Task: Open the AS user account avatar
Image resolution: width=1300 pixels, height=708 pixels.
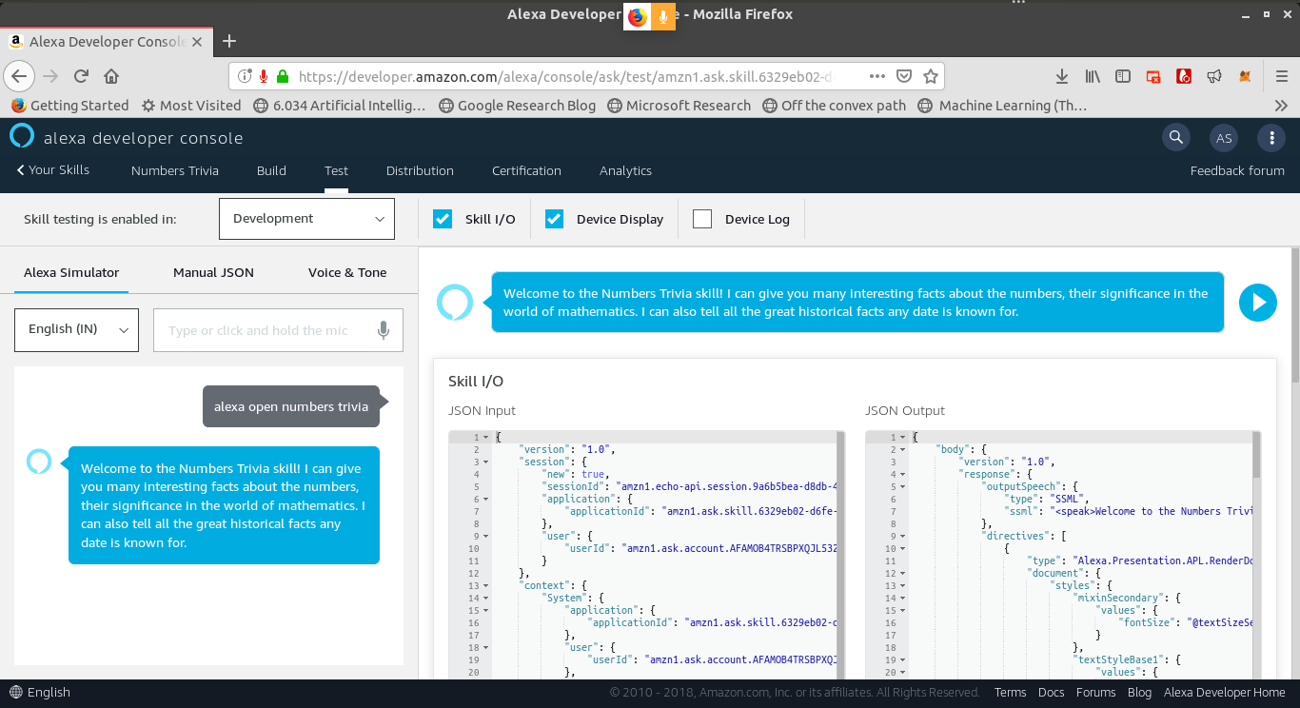Action: click(1224, 138)
